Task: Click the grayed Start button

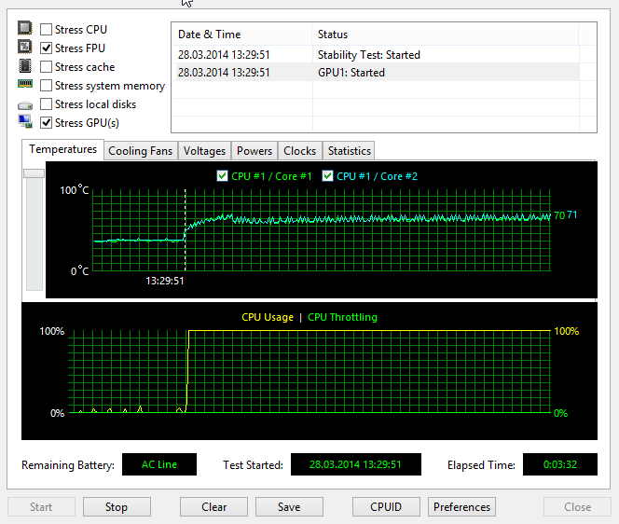Action: [41, 507]
